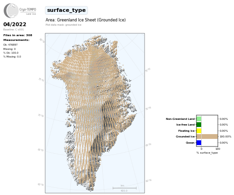Click the Ocean legend label
234x195 pixels.
190,143
